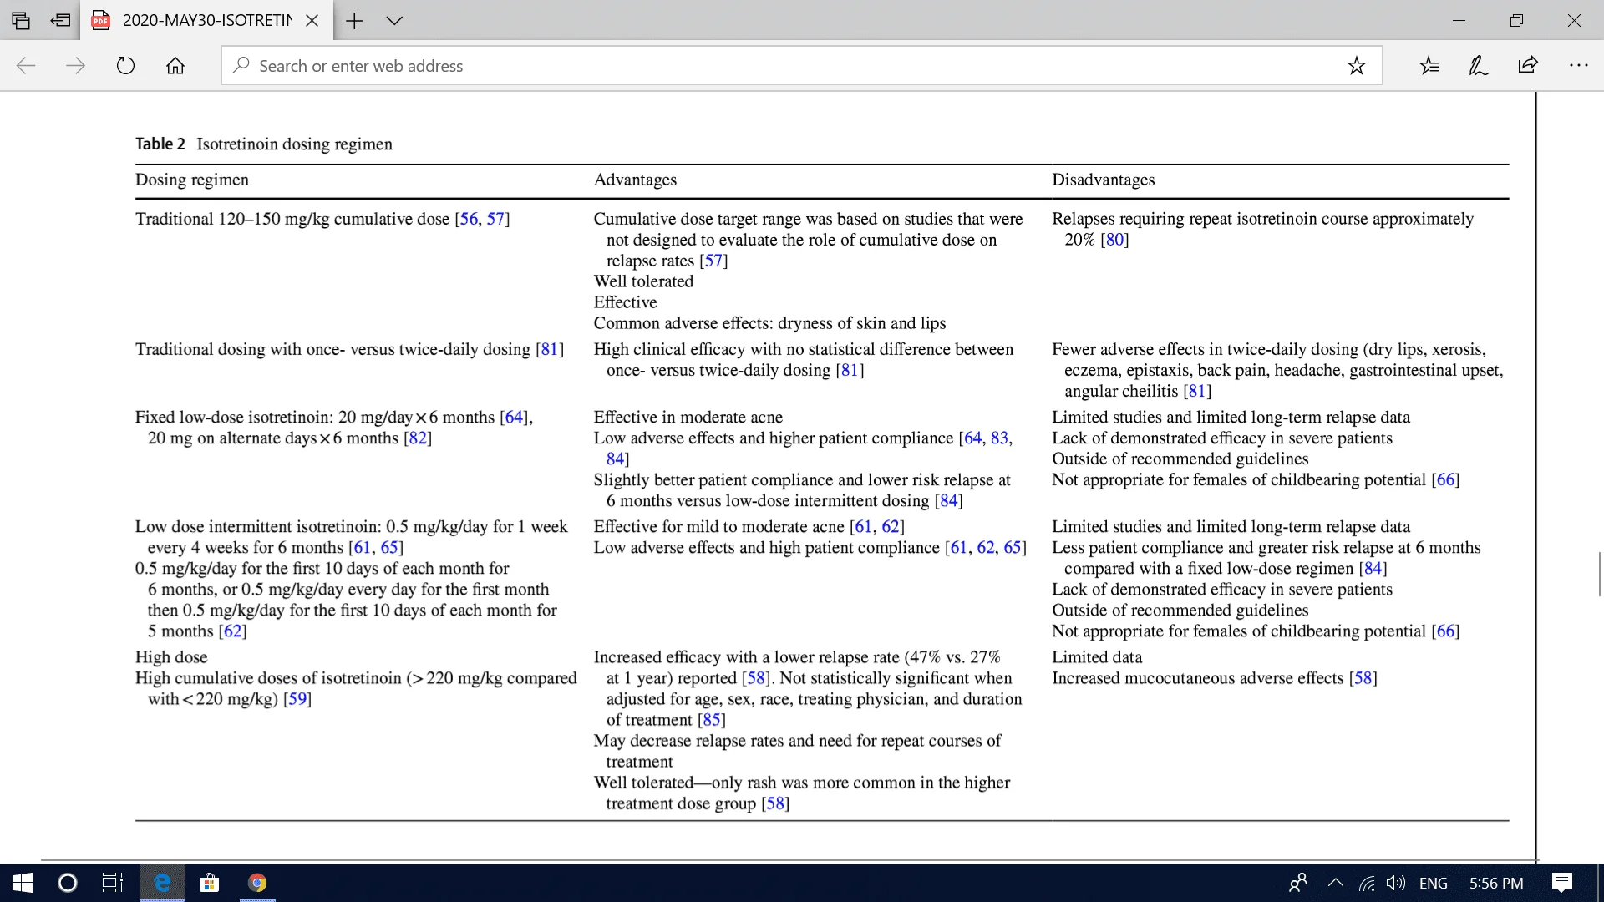Switch to Microsoft Edge taskbar icon
1604x902 pixels.
coord(162,883)
